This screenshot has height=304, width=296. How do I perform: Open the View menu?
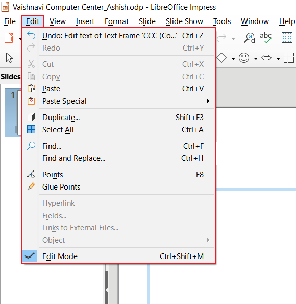click(58, 21)
